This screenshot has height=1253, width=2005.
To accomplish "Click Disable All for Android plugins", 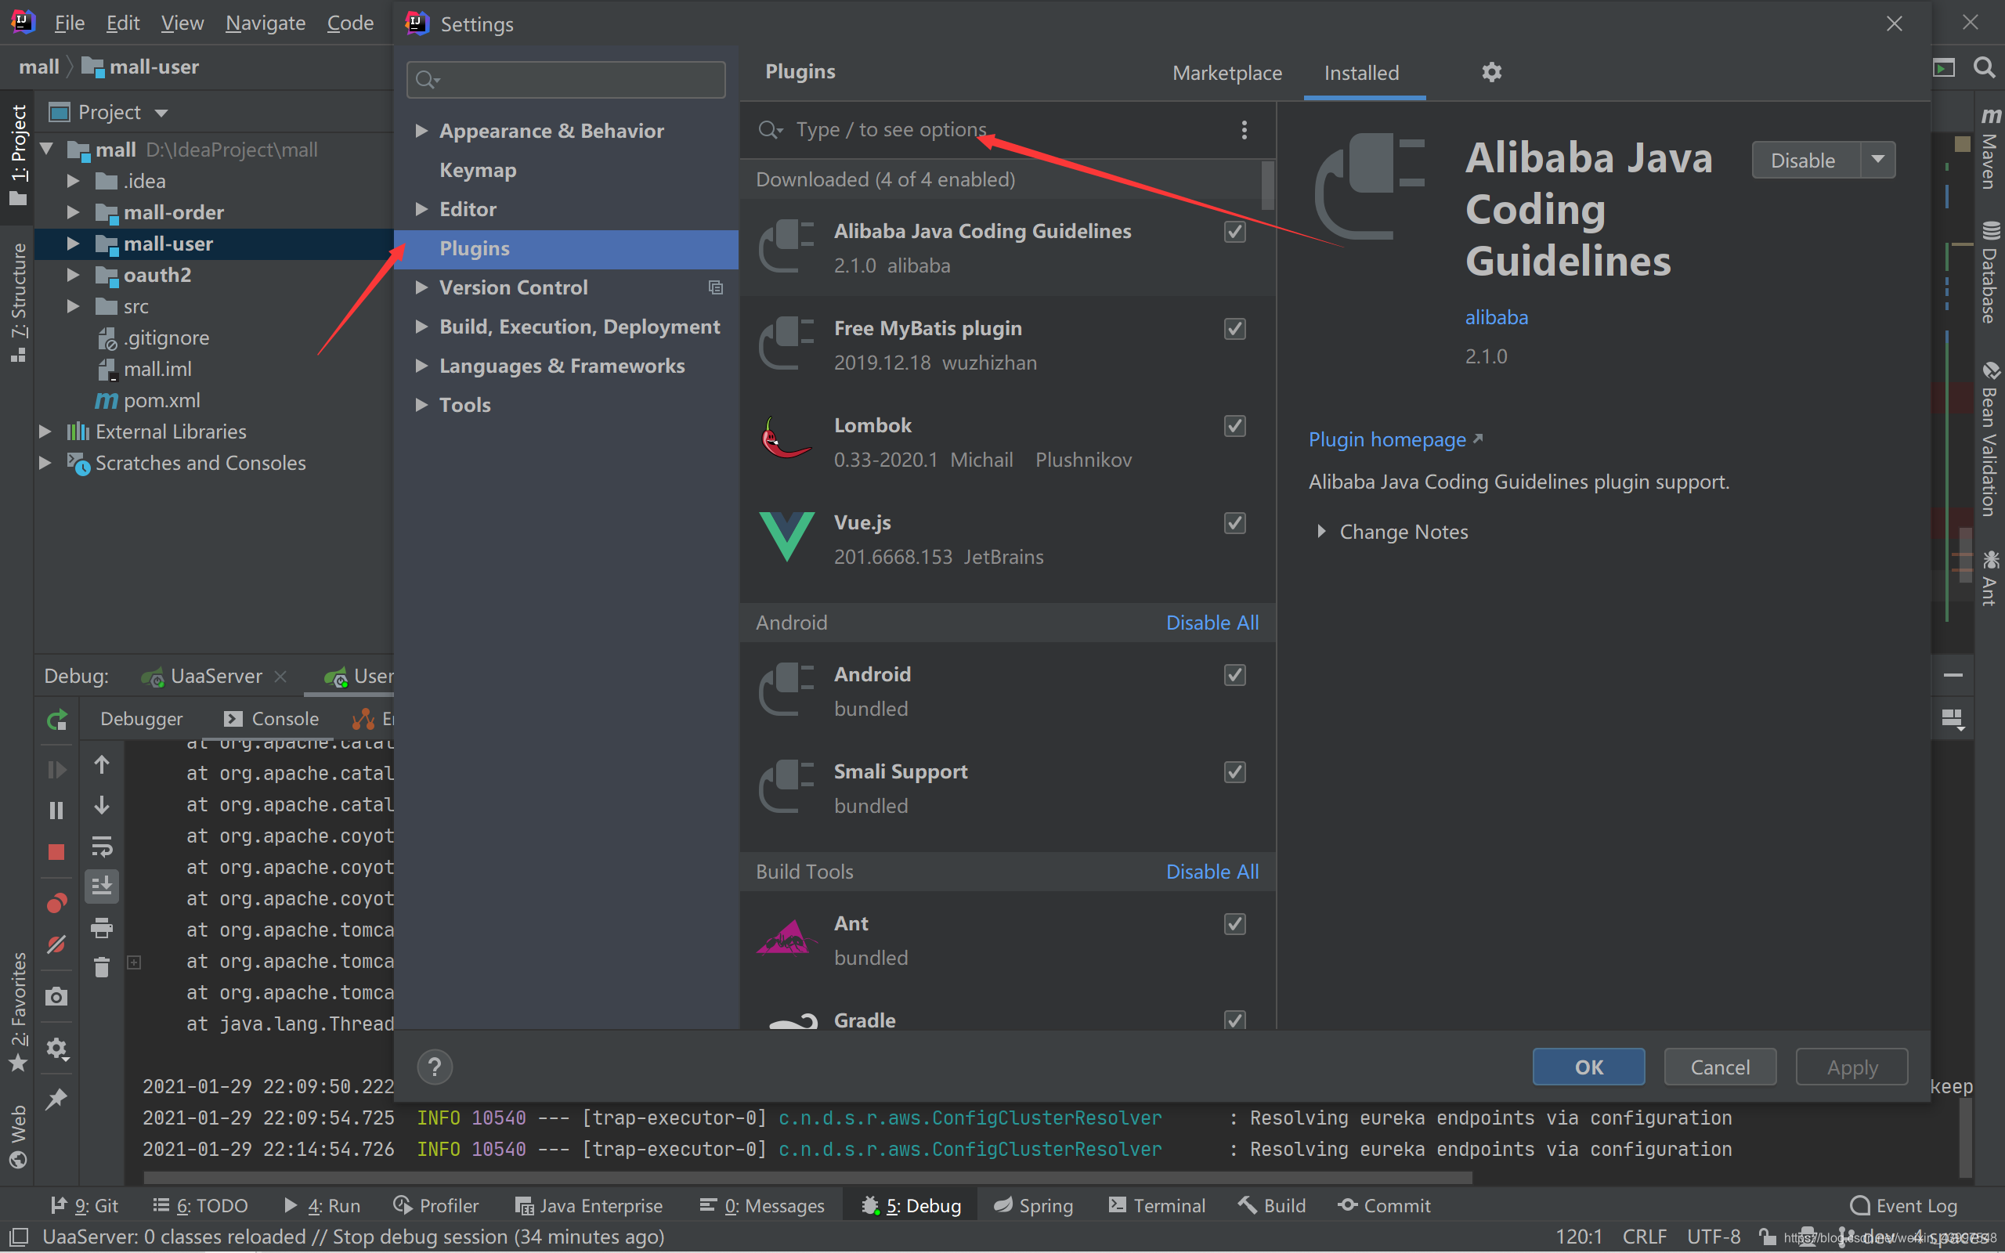I will coord(1212,623).
